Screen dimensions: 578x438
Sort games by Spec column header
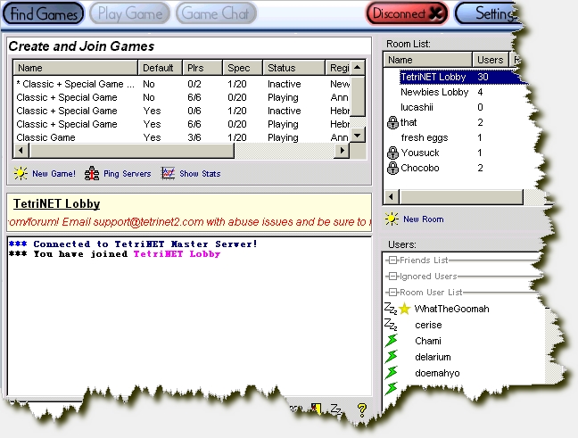(243, 68)
